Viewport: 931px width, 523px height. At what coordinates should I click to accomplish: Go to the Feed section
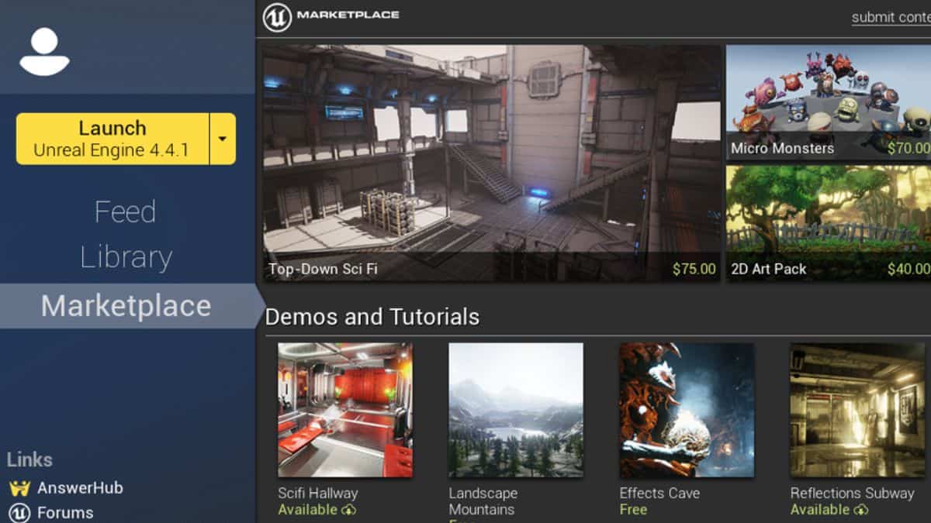(126, 212)
